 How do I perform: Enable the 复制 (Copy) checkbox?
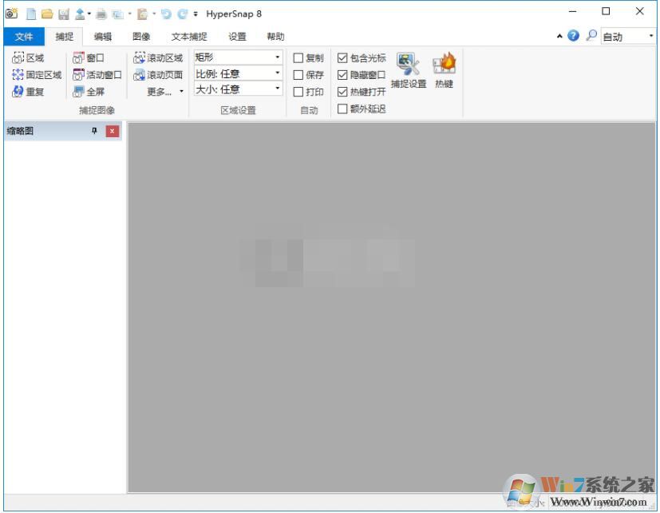pos(298,57)
